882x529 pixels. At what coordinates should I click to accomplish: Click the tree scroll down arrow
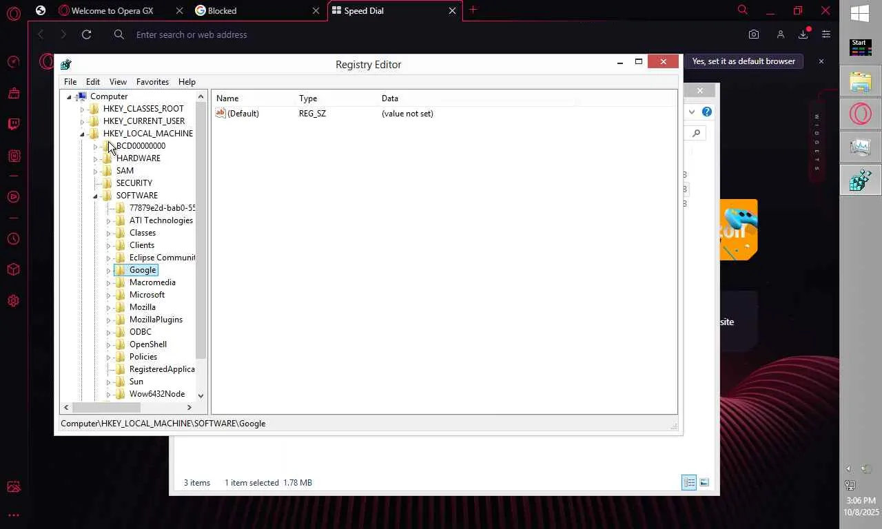tap(201, 395)
